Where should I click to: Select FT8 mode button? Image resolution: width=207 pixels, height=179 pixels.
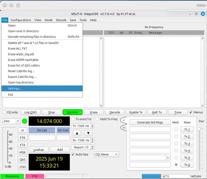[x=22, y=138]
